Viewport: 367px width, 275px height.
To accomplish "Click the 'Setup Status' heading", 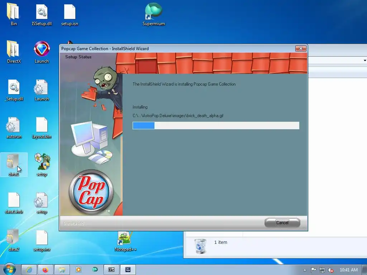I will coord(78,57).
